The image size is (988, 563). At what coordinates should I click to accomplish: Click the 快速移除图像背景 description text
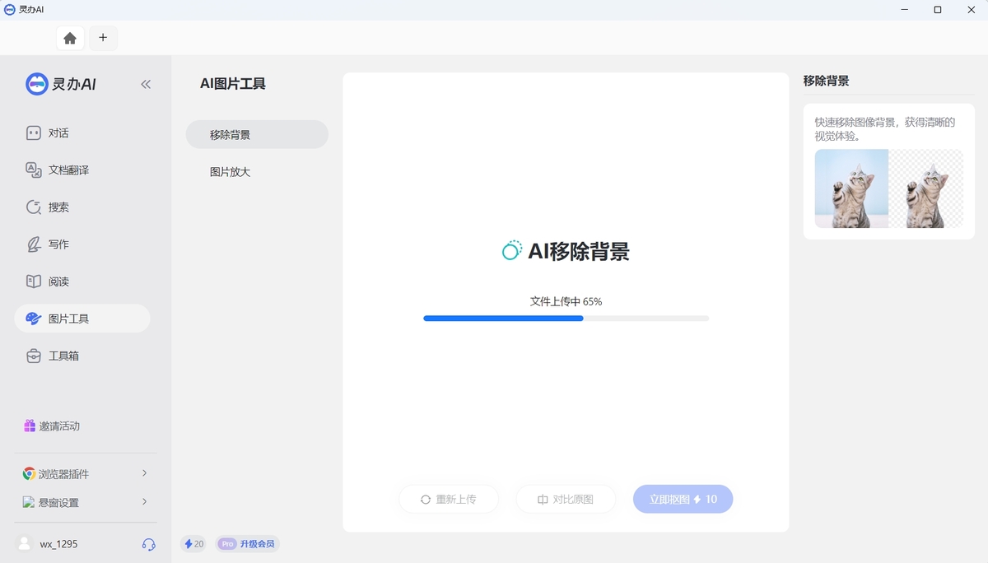pos(885,128)
